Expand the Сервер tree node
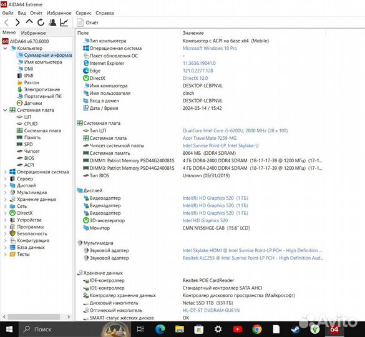Viewport: 365px width, 337px height. click(5, 179)
